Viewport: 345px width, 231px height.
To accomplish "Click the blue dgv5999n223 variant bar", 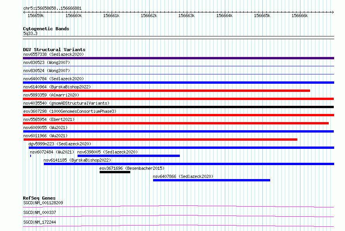I will 181,148.
